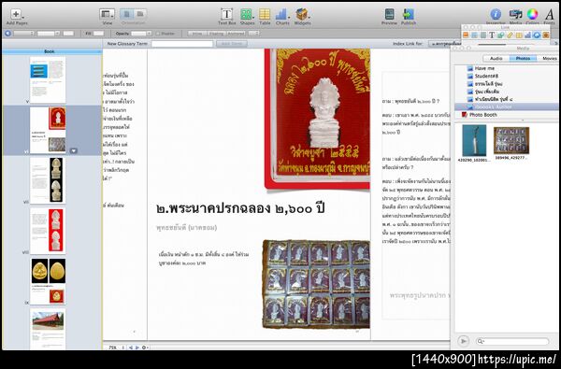Open the Opacity percentage dropdown

pos(141,34)
